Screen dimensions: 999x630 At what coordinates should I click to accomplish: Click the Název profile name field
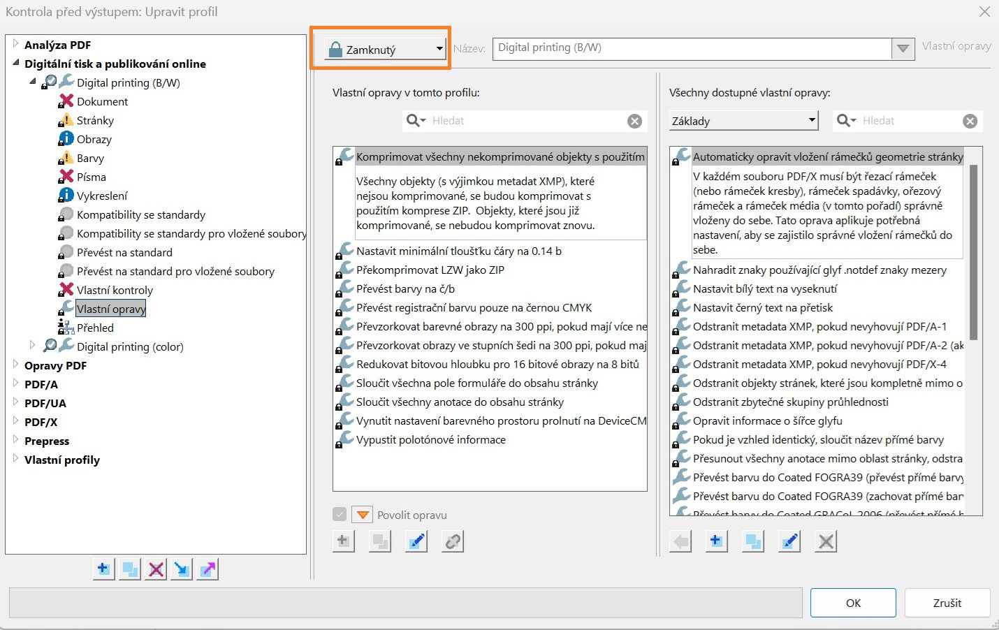pyautogui.click(x=692, y=48)
